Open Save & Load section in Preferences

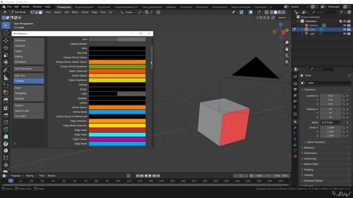[29, 111]
